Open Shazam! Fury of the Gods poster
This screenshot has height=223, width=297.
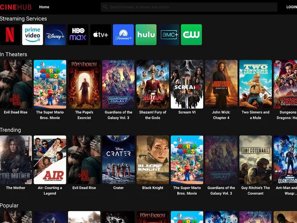point(153,84)
